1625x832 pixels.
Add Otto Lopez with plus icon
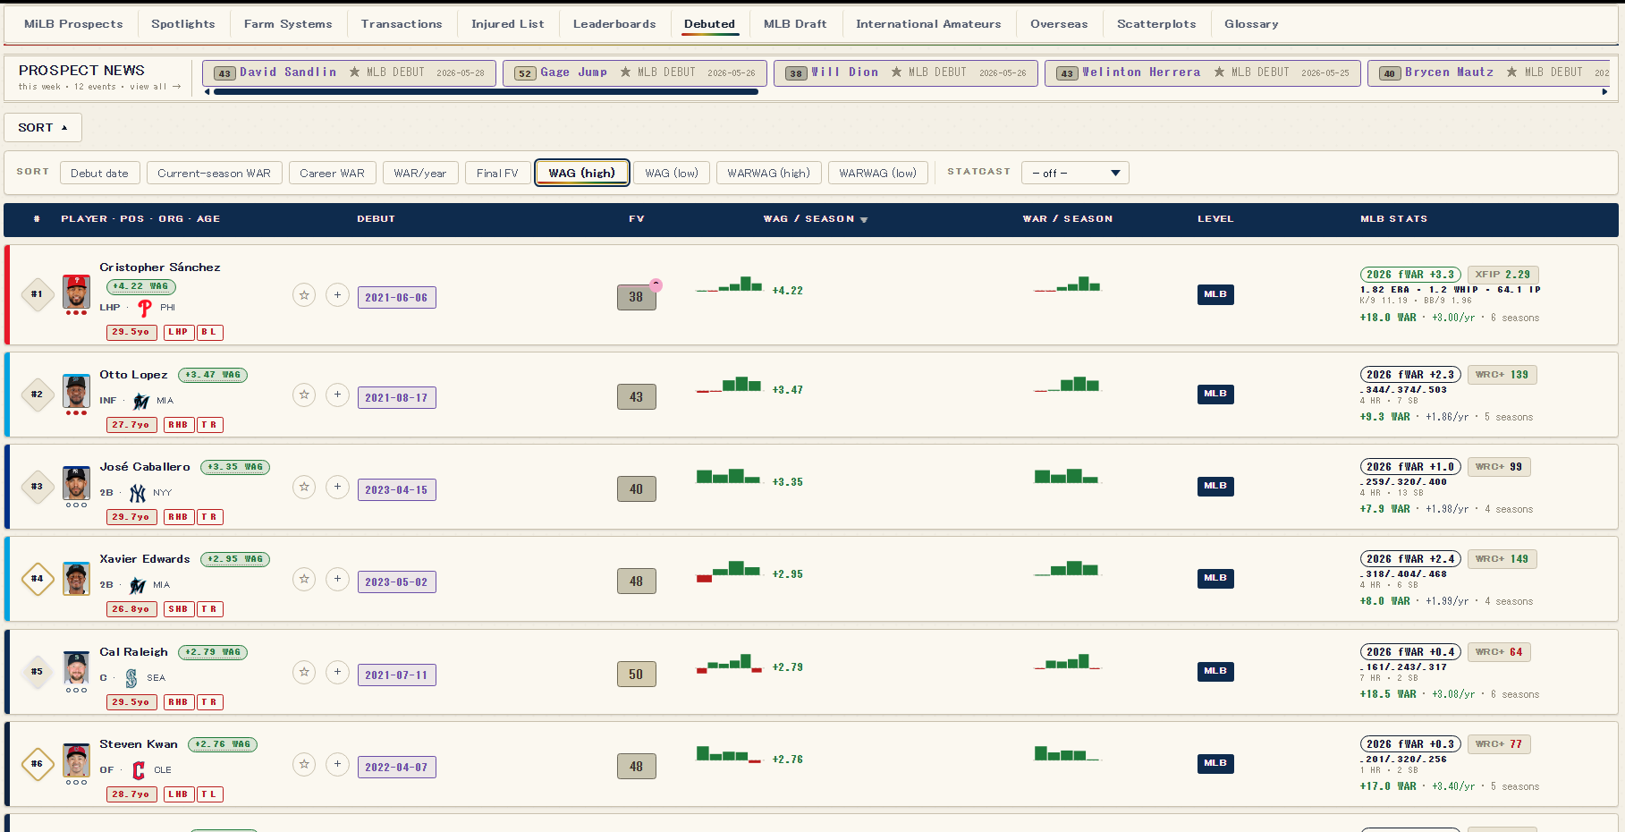[x=337, y=395]
